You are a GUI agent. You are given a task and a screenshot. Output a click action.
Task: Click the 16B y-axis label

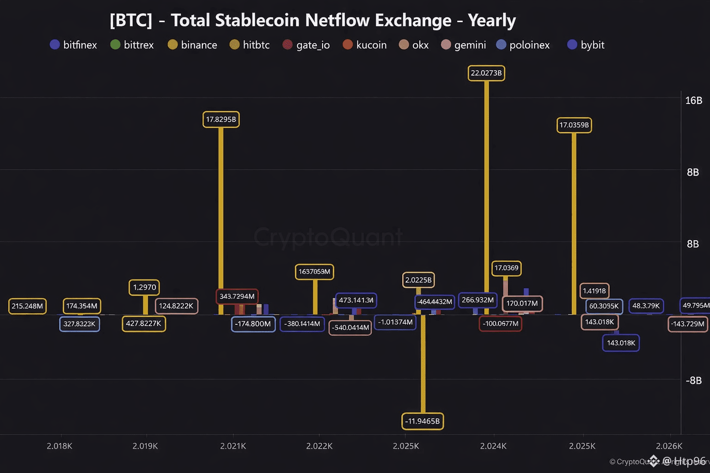pyautogui.click(x=693, y=101)
